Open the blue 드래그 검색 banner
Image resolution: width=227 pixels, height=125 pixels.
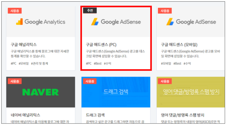tap(116, 92)
